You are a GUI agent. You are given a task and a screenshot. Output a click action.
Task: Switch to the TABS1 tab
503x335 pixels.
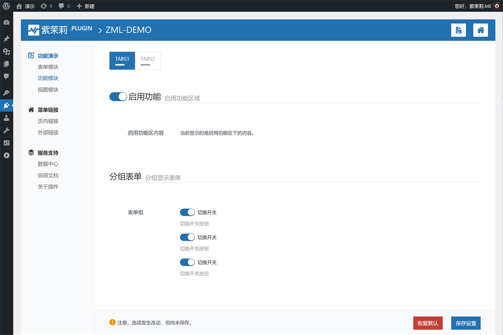[122, 61]
